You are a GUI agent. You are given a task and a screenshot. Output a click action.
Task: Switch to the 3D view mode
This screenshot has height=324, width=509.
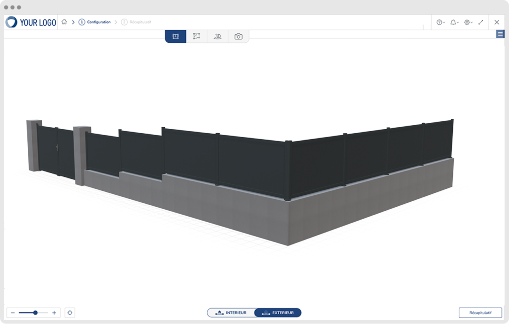click(x=217, y=36)
